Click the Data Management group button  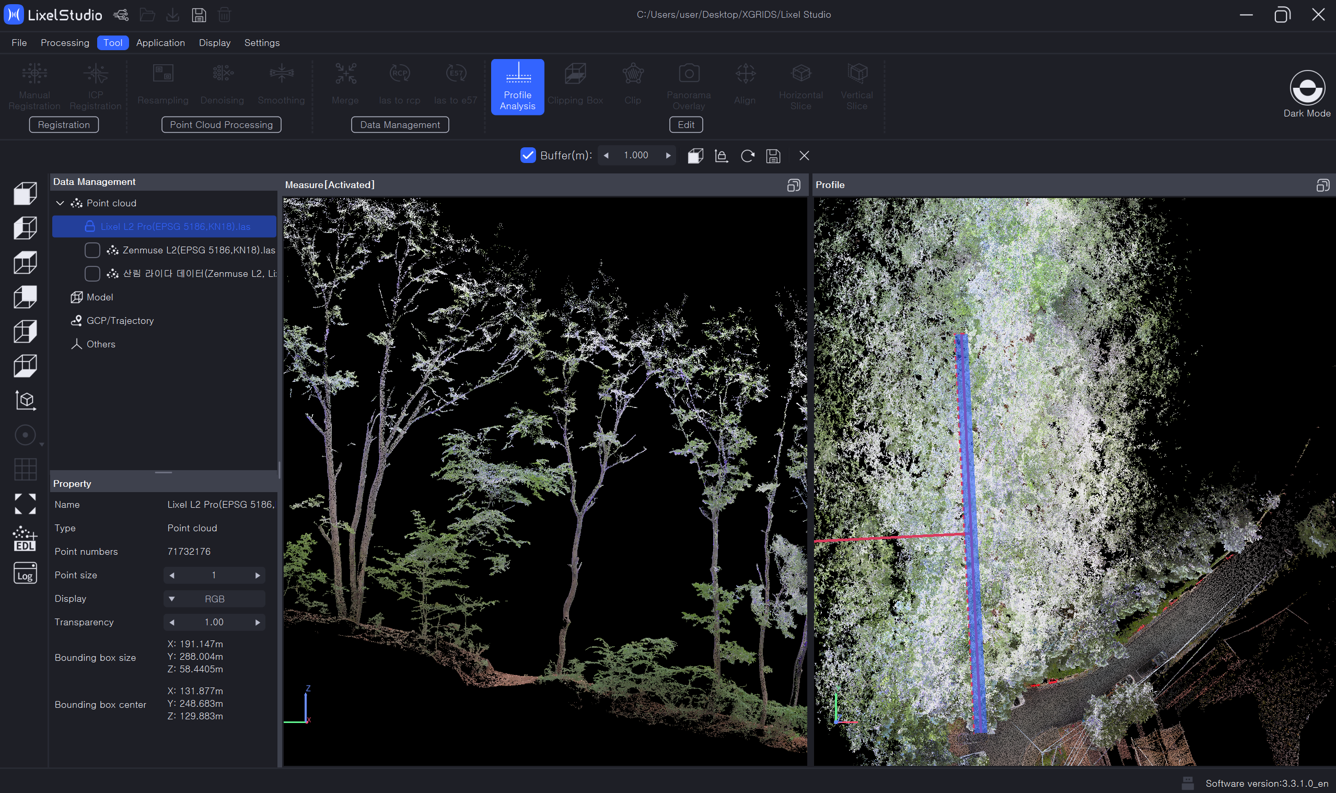click(400, 124)
